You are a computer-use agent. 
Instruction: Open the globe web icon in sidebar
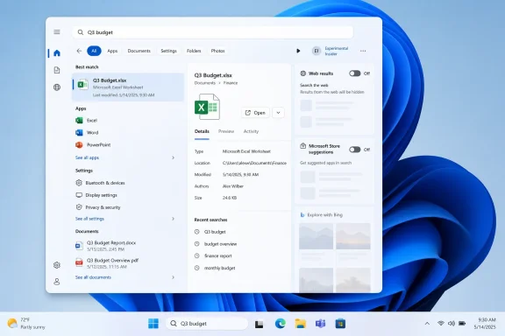(57, 87)
